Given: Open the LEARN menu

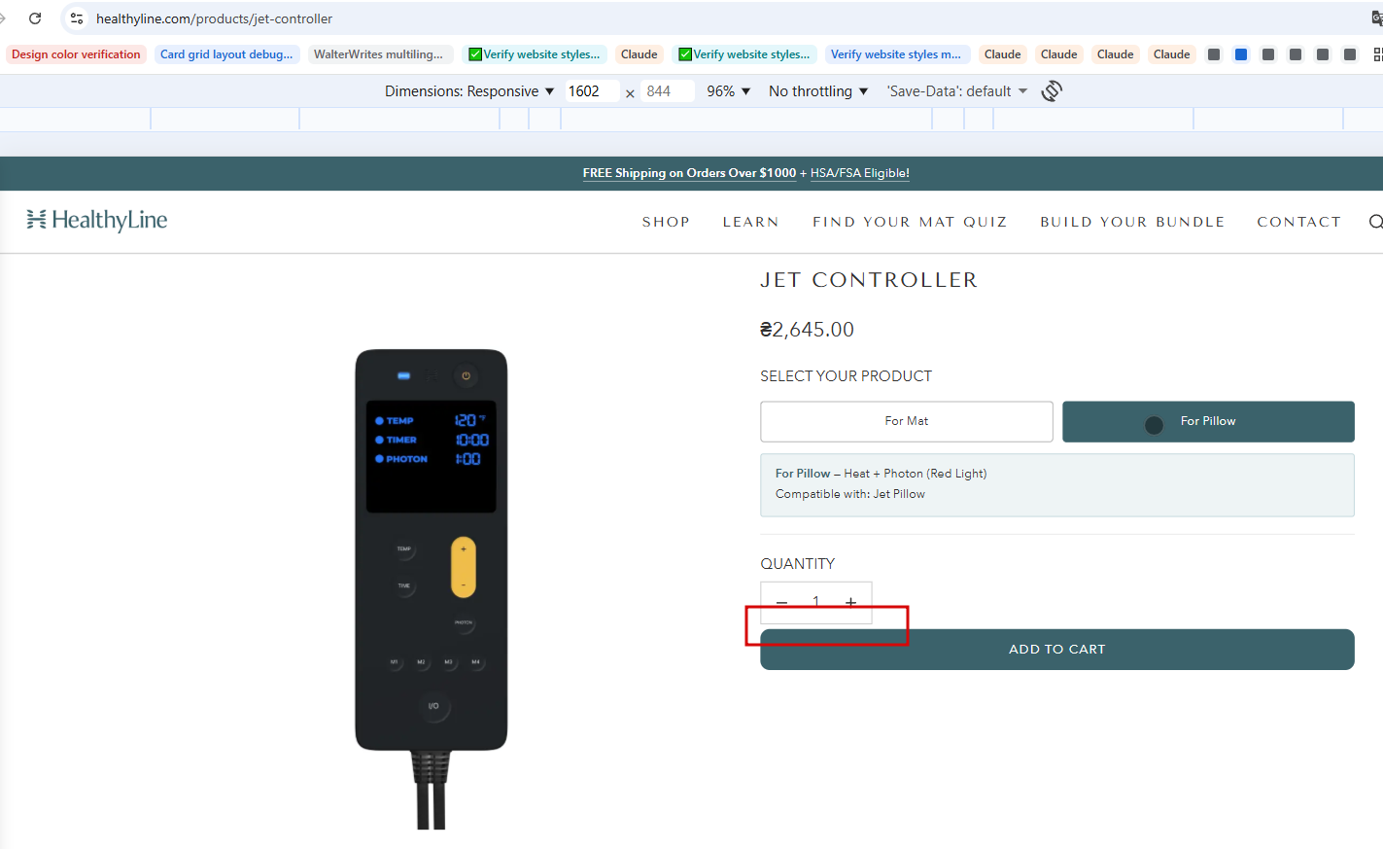Looking at the screenshot, I should 751,222.
